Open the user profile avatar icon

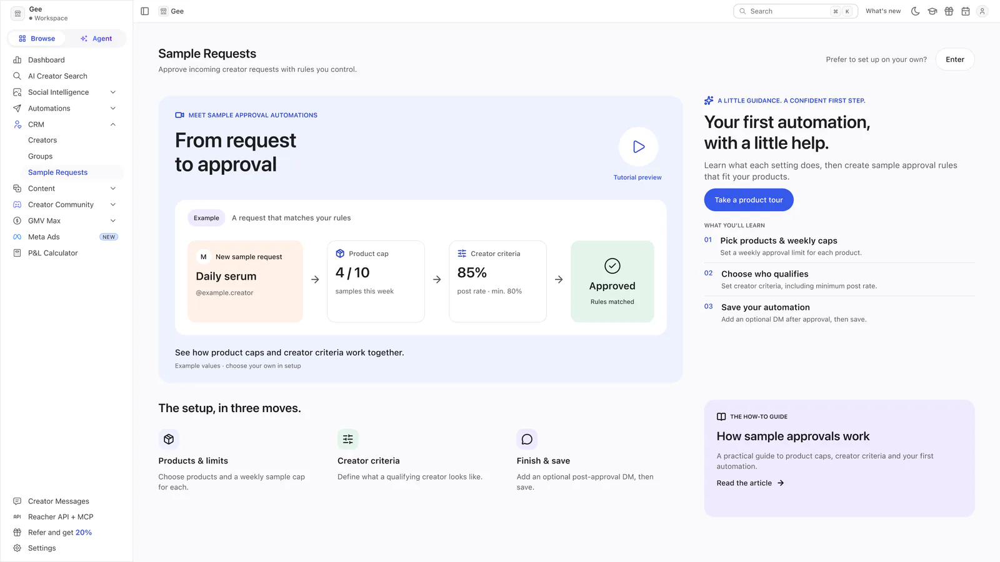982,11
